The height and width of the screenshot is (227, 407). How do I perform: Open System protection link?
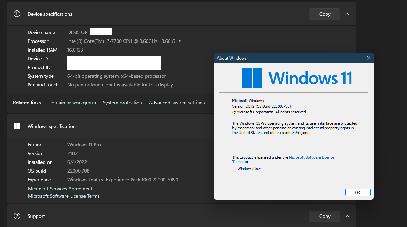click(122, 103)
